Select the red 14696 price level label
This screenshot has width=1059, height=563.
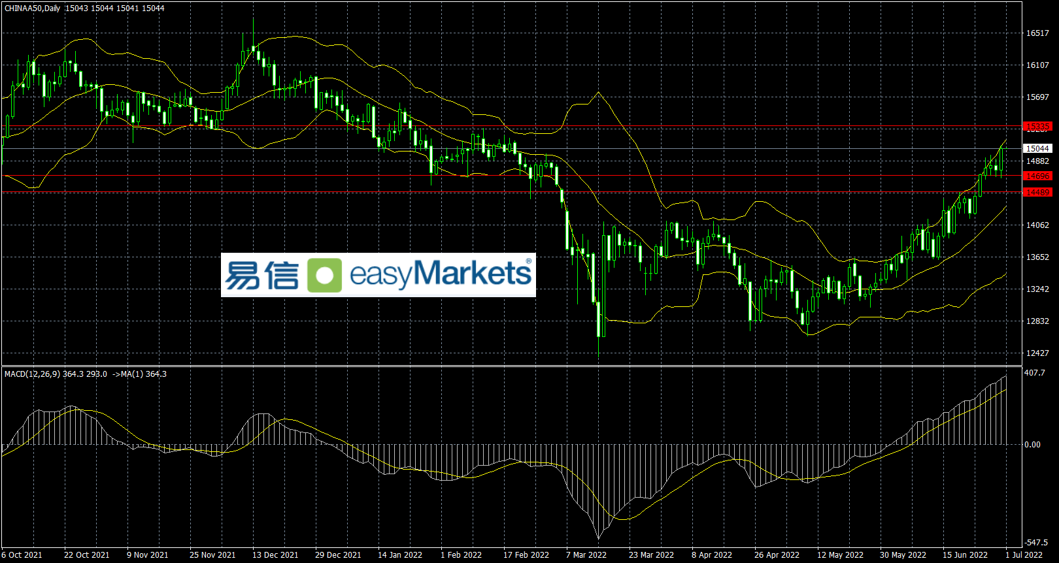point(1037,176)
